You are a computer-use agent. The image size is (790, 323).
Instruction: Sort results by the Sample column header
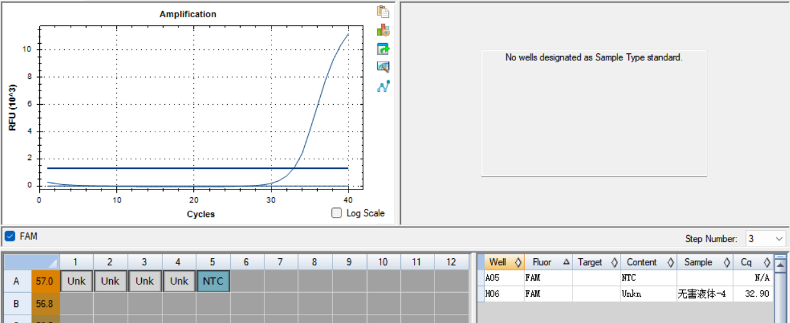705,262
